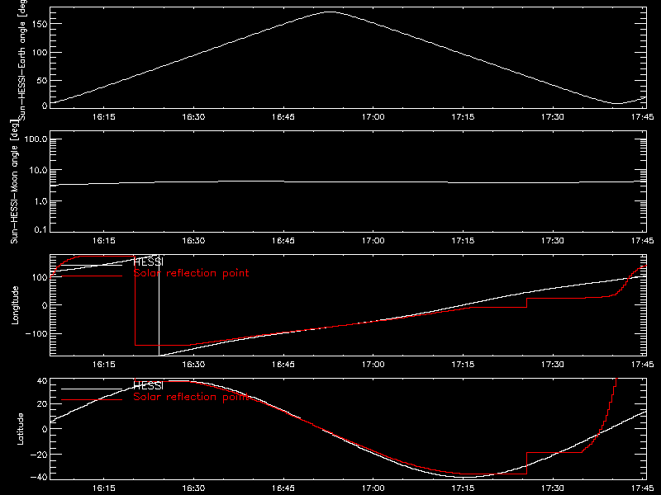Click the 50 tick on Earth angle axis
Screen dimensions: 661x495
coord(42,81)
